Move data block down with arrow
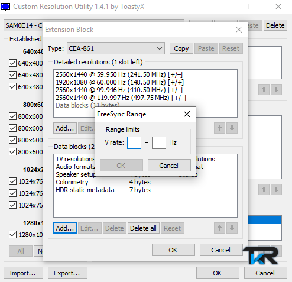 232,228
